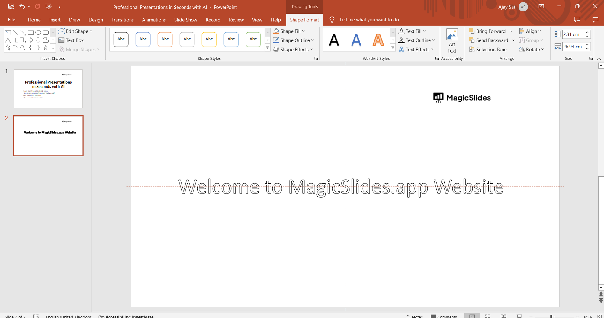604x318 pixels.
Task: Open the Shape Fill dropdown
Action: click(289, 31)
